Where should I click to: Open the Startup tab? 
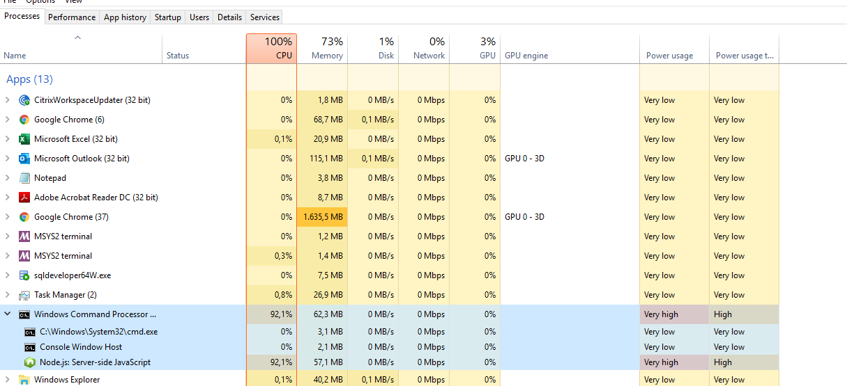(167, 17)
